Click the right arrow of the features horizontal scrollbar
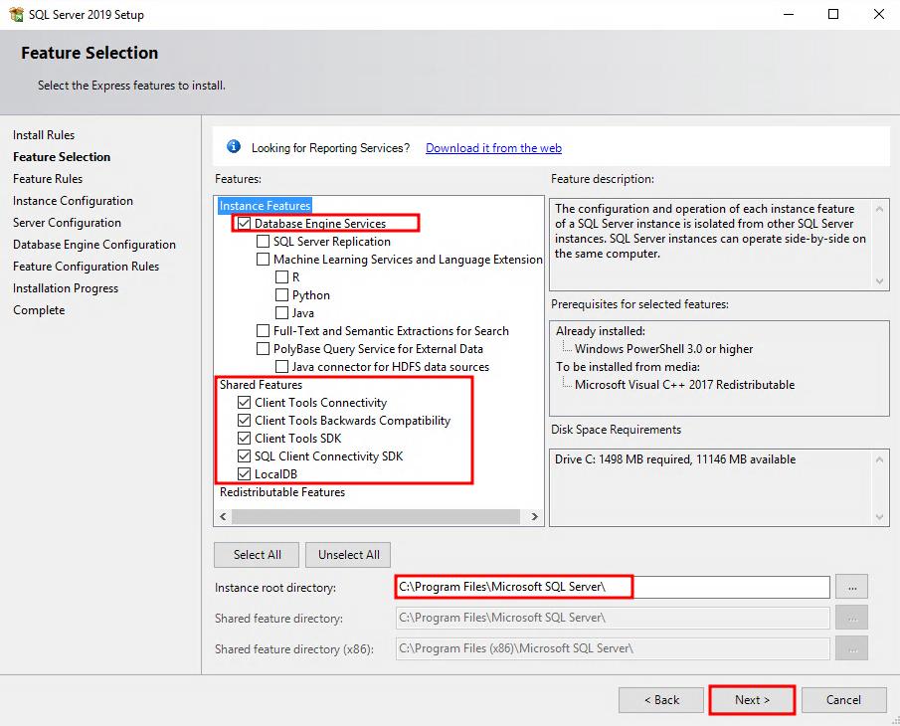Screen dimensions: 900x726 click(535, 517)
